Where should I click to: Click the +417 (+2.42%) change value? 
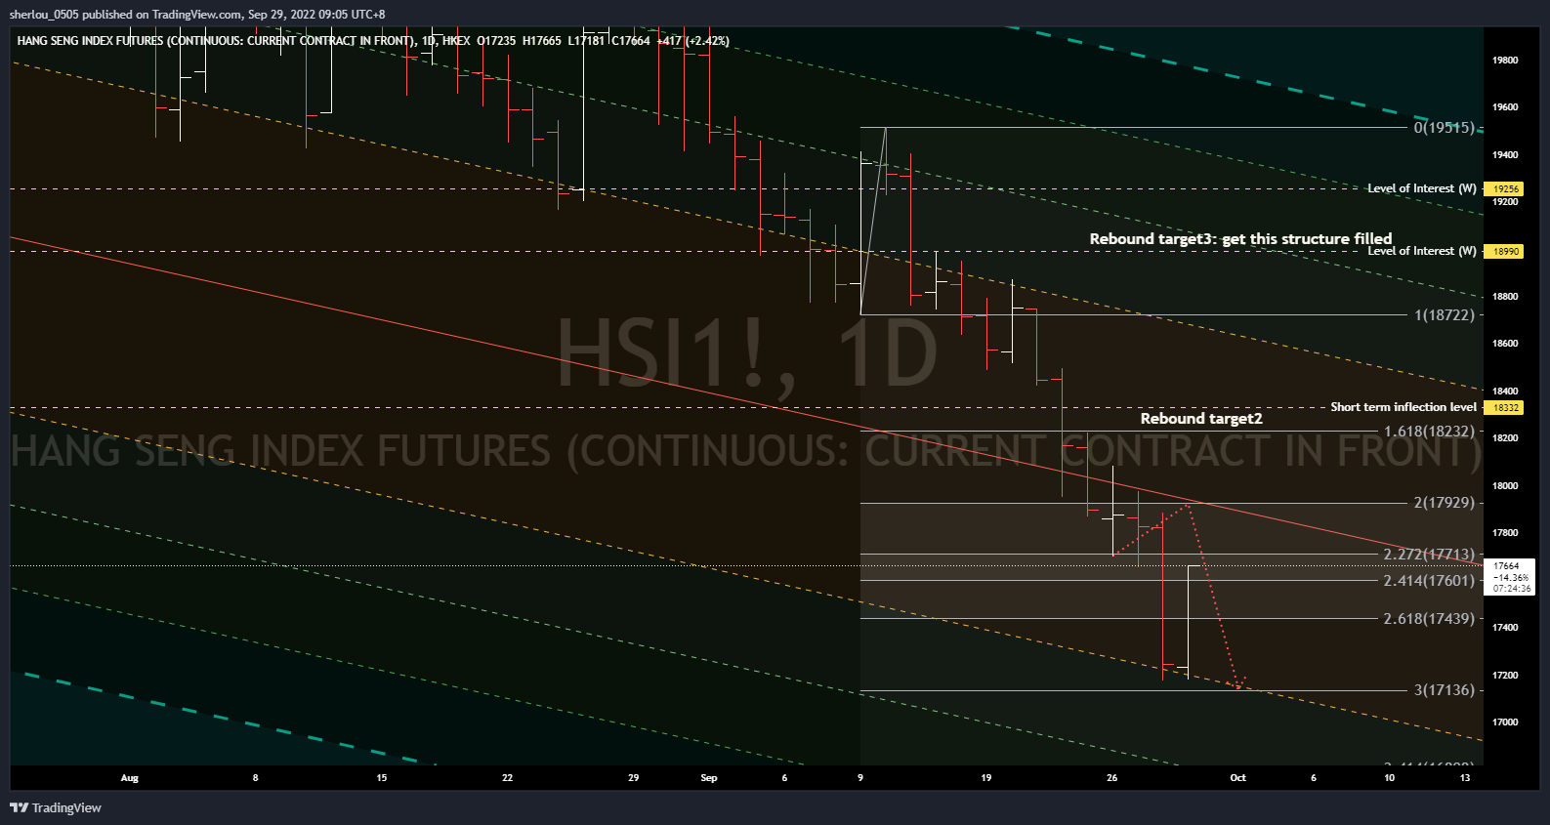click(692, 41)
